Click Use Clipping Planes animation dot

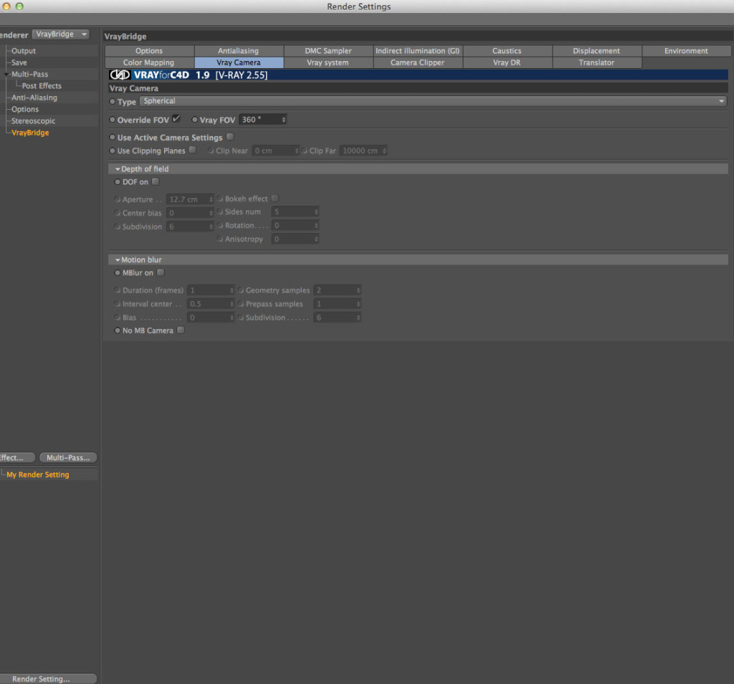(x=113, y=151)
